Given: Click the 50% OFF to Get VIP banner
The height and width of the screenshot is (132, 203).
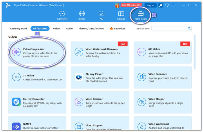Looking at the screenshot, I should pos(131,5).
